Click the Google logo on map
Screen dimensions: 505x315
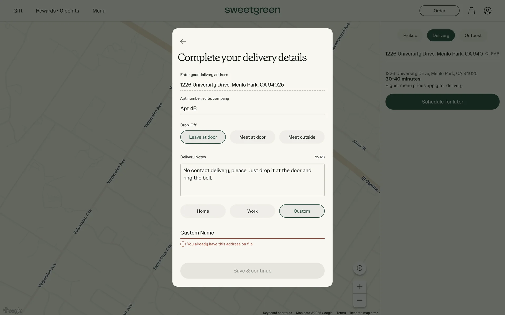(13, 311)
